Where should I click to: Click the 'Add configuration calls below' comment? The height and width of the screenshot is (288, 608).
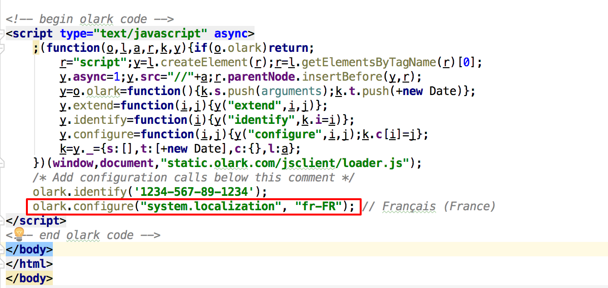coord(194,178)
